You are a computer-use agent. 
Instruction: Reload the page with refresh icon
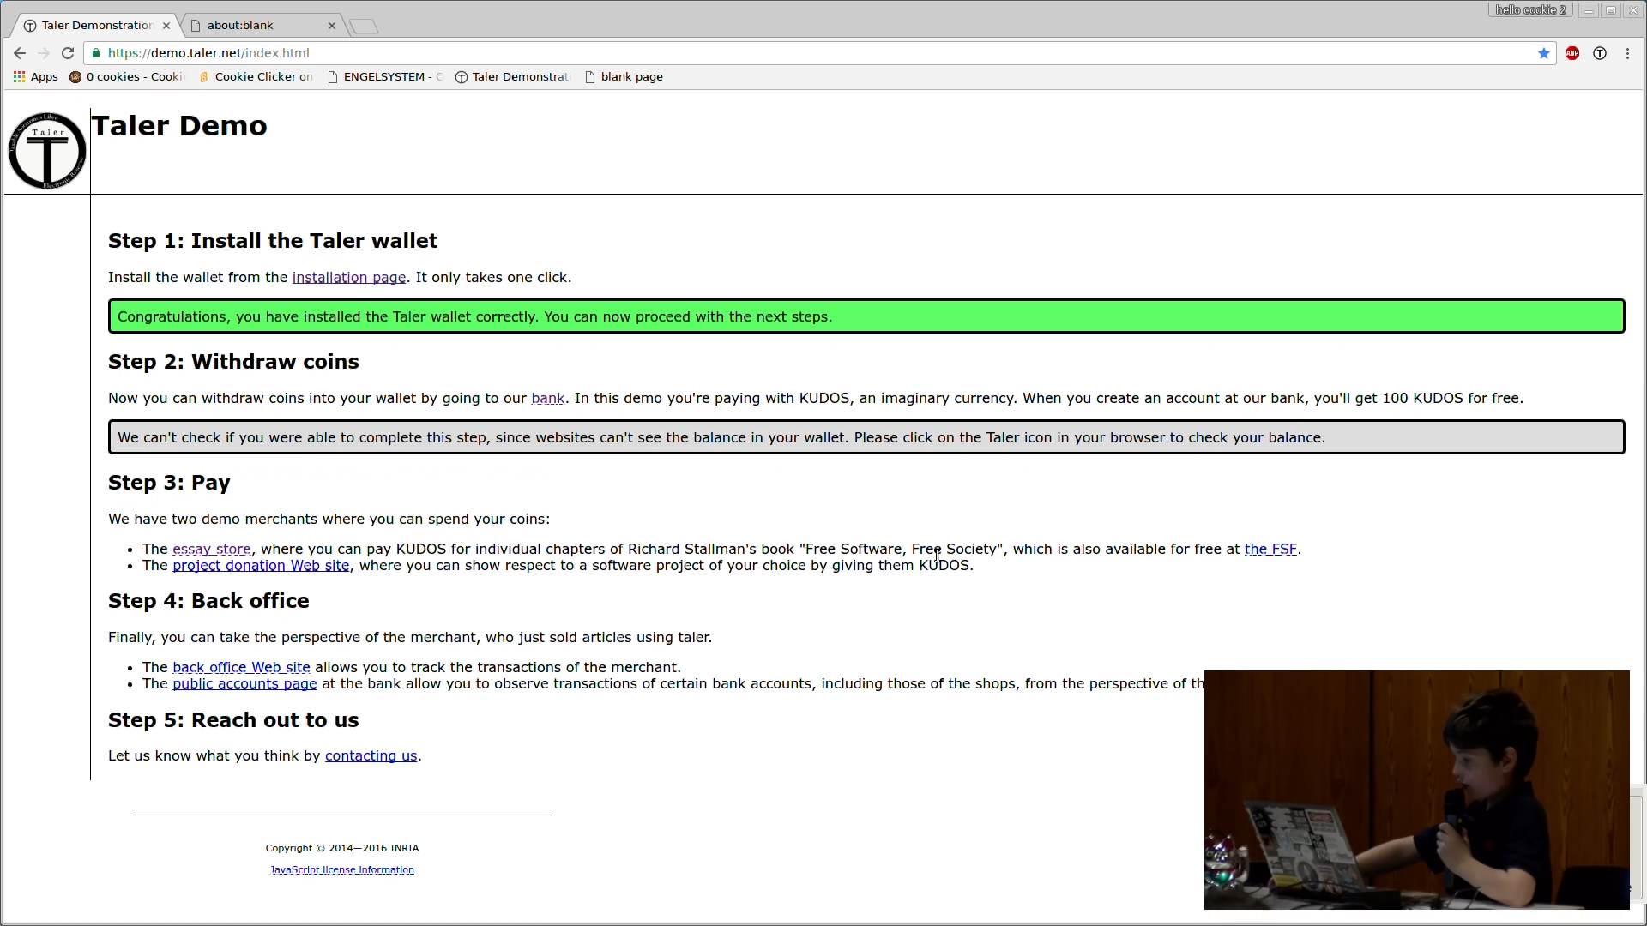pyautogui.click(x=68, y=53)
